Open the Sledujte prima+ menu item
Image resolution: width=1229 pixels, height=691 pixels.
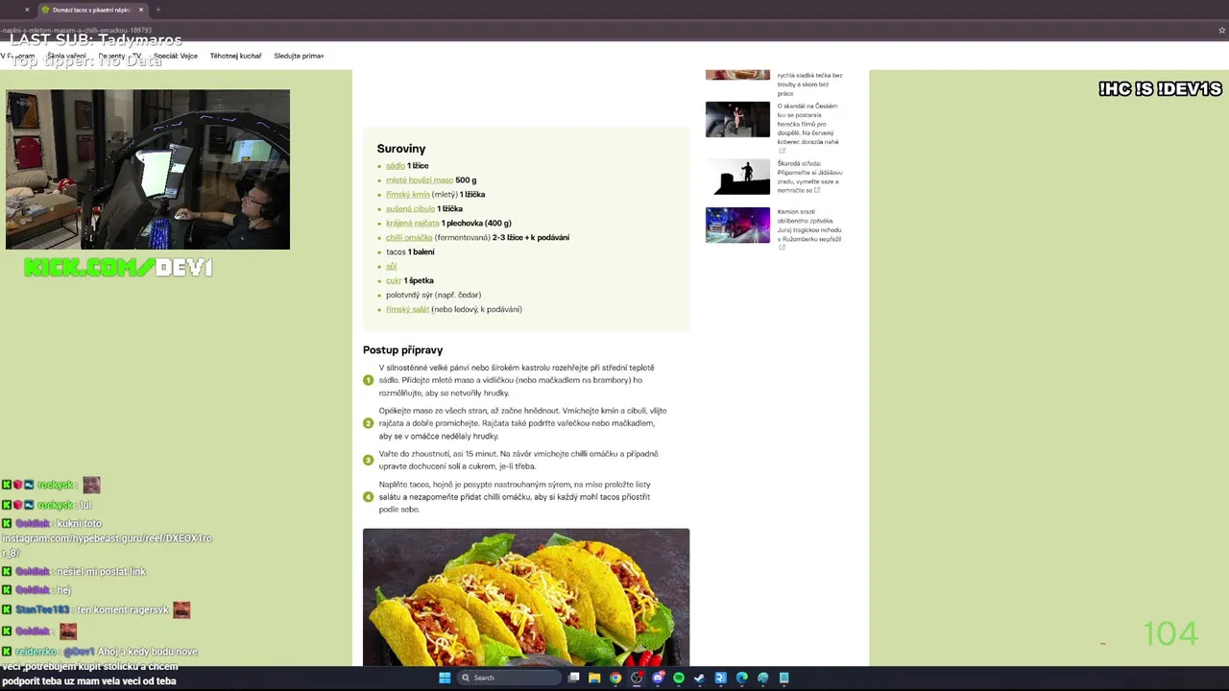point(299,56)
